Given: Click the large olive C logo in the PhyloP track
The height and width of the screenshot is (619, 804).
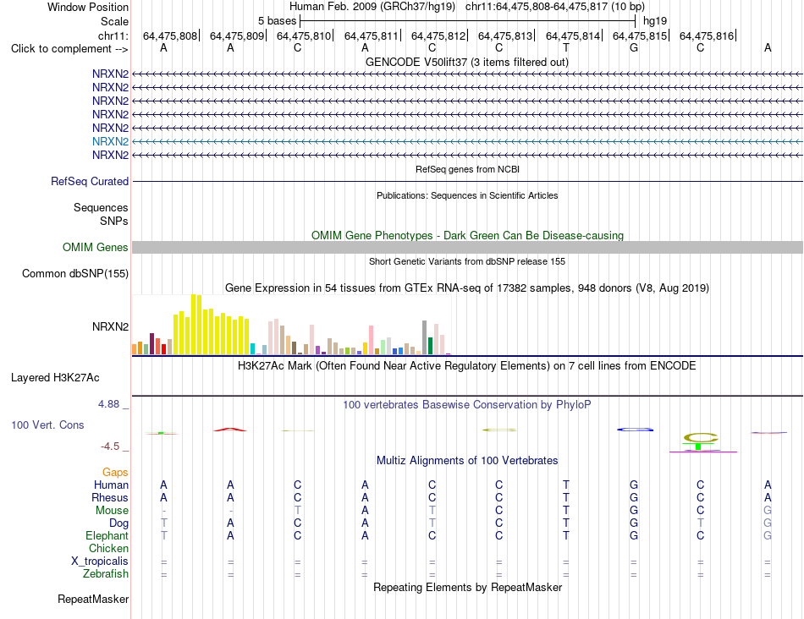Looking at the screenshot, I should (701, 438).
